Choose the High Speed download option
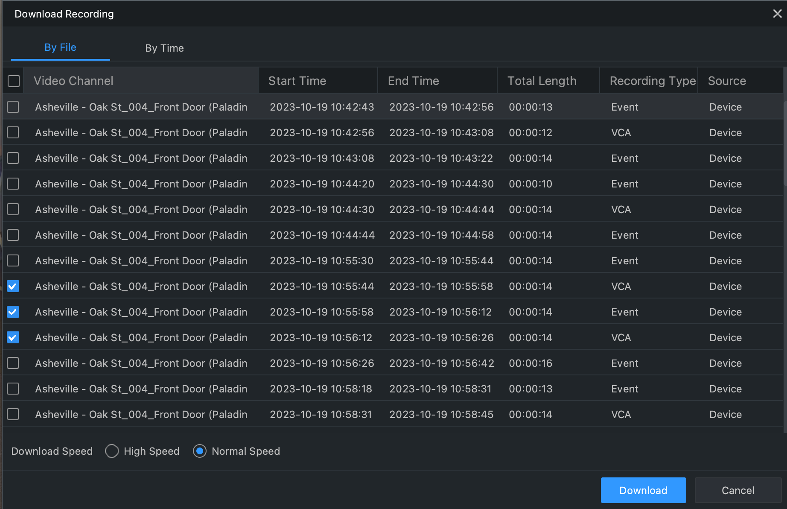The image size is (787, 509). 112,451
